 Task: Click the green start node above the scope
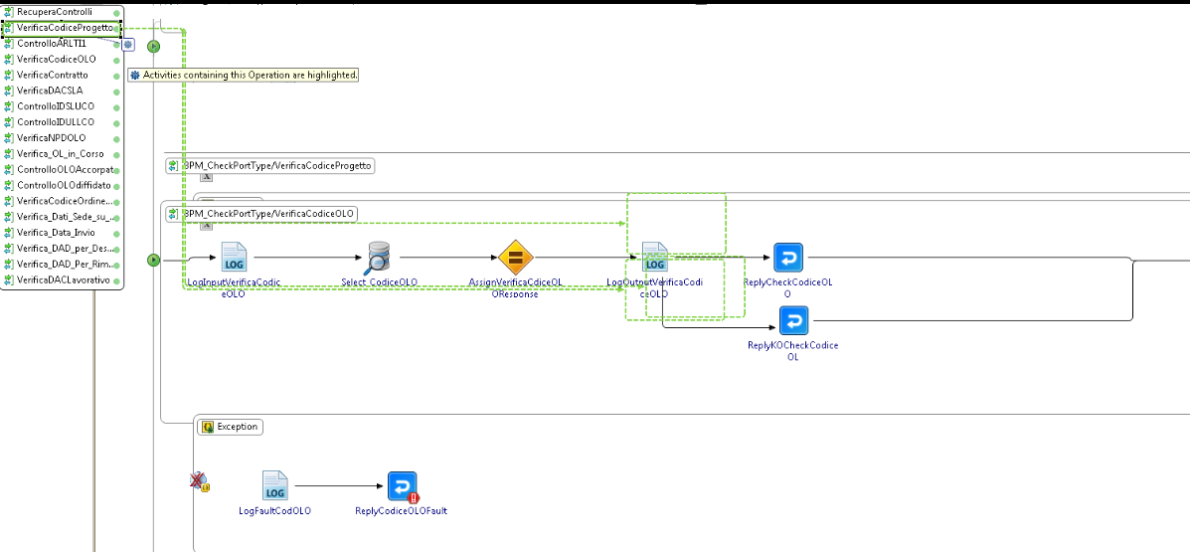tap(153, 46)
